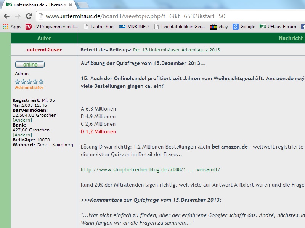305x228 pixels.
Task: Open the untermhäuser author profile name
Action: (x=44, y=50)
